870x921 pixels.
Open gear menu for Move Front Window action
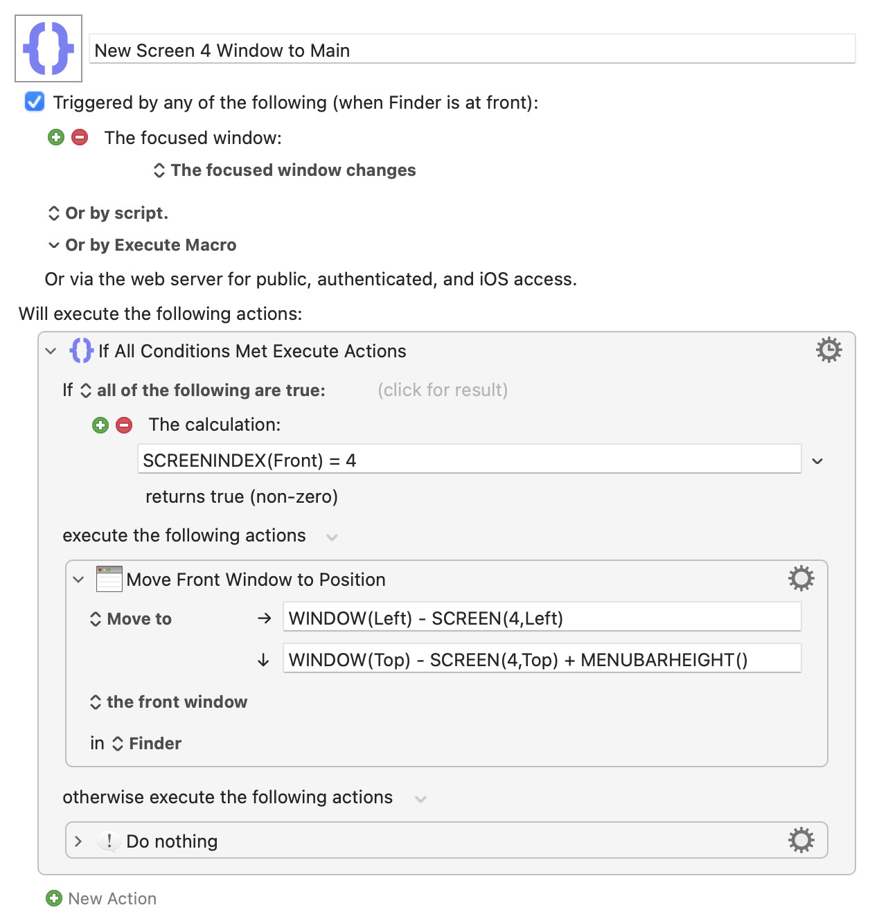801,578
